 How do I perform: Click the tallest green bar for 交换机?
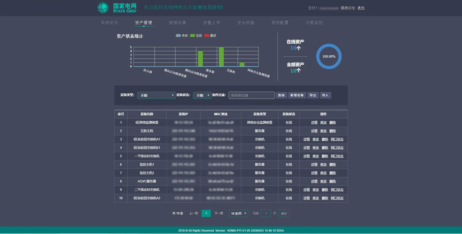click(x=221, y=57)
